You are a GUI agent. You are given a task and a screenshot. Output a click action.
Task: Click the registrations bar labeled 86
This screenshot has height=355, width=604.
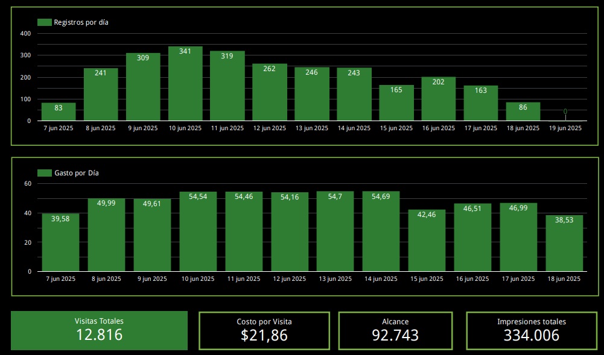pos(523,112)
